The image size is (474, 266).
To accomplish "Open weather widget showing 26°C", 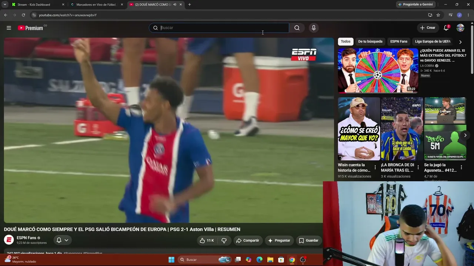I will [x=20, y=259].
